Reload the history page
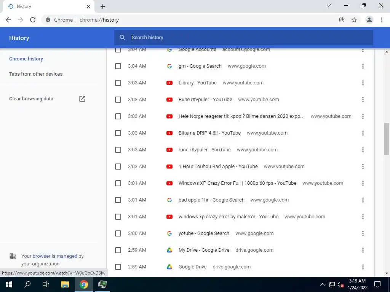The image size is (390, 292). tap(33, 20)
